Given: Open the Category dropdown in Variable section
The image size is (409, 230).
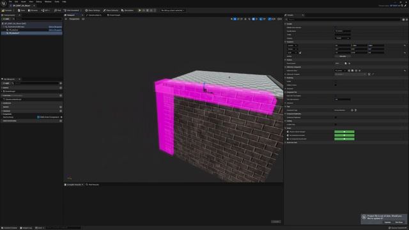Looking at the screenshot, I should [343, 38].
